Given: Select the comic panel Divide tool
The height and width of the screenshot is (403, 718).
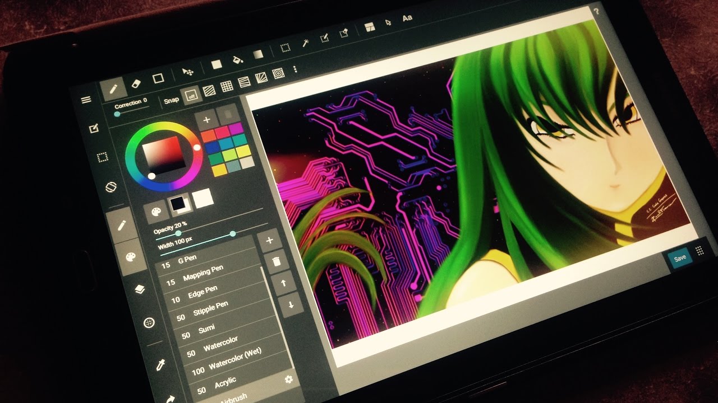Looking at the screenshot, I should click(x=369, y=27).
